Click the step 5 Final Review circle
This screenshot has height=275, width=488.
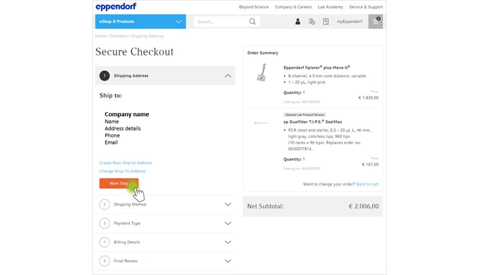click(104, 261)
